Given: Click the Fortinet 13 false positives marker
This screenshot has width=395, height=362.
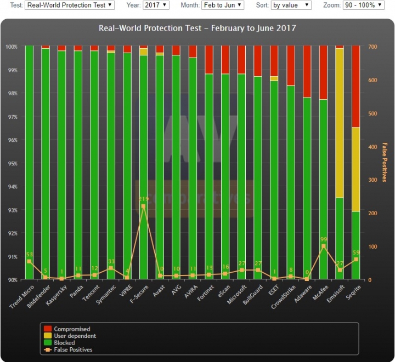Looking at the screenshot, I should [209, 275].
